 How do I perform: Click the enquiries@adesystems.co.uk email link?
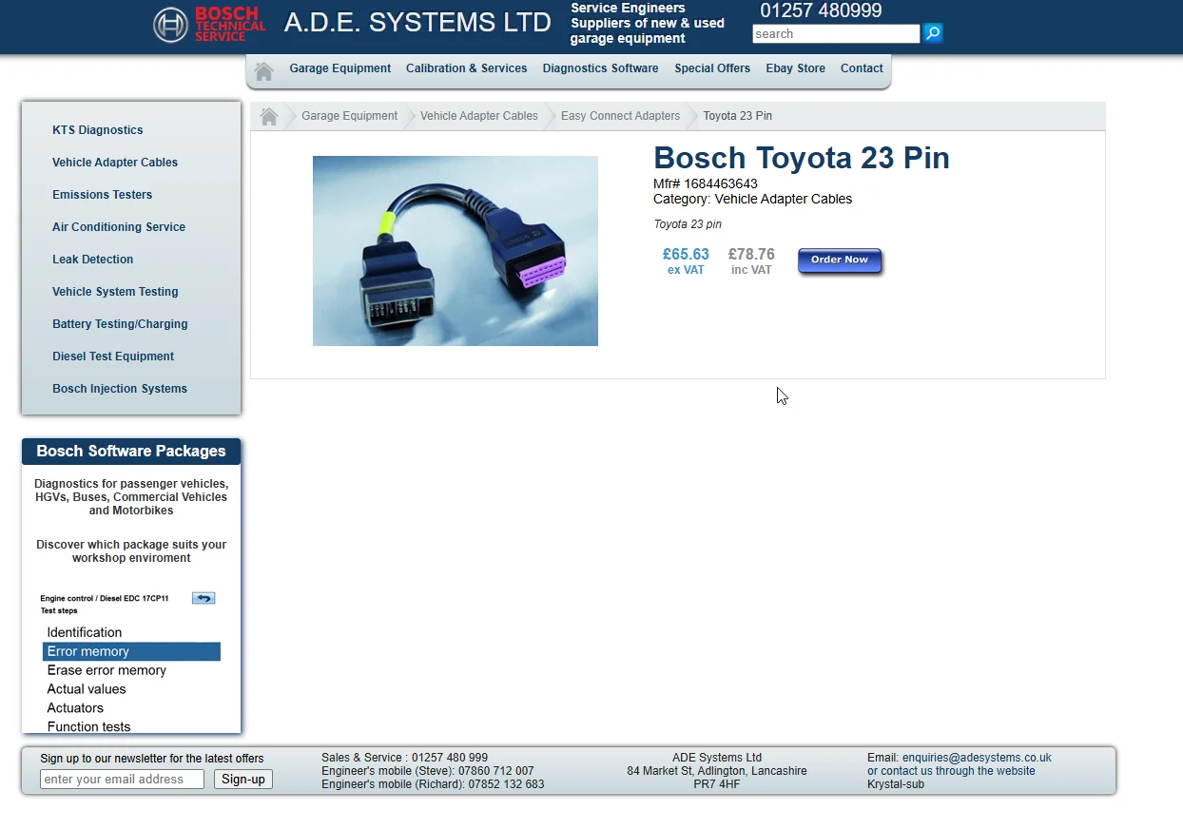(x=977, y=758)
